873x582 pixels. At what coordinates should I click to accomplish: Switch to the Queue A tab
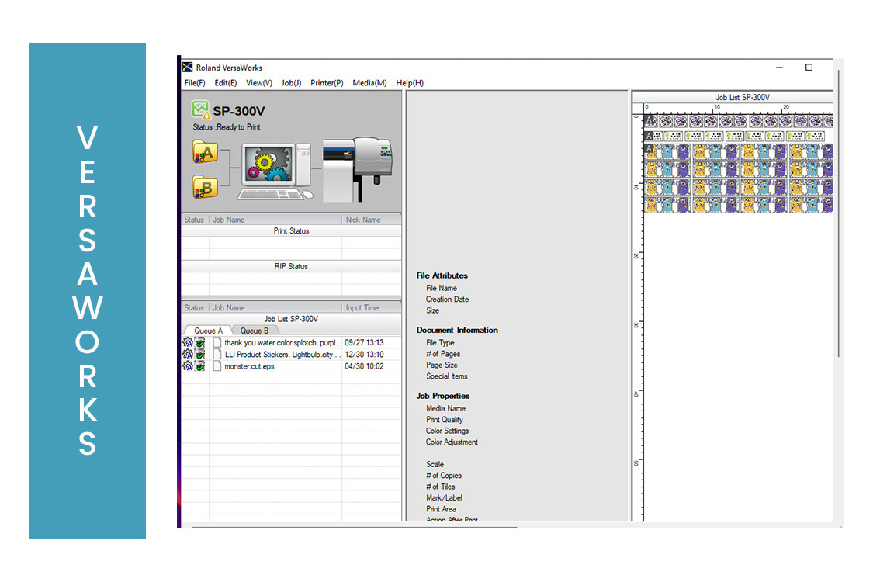point(208,331)
